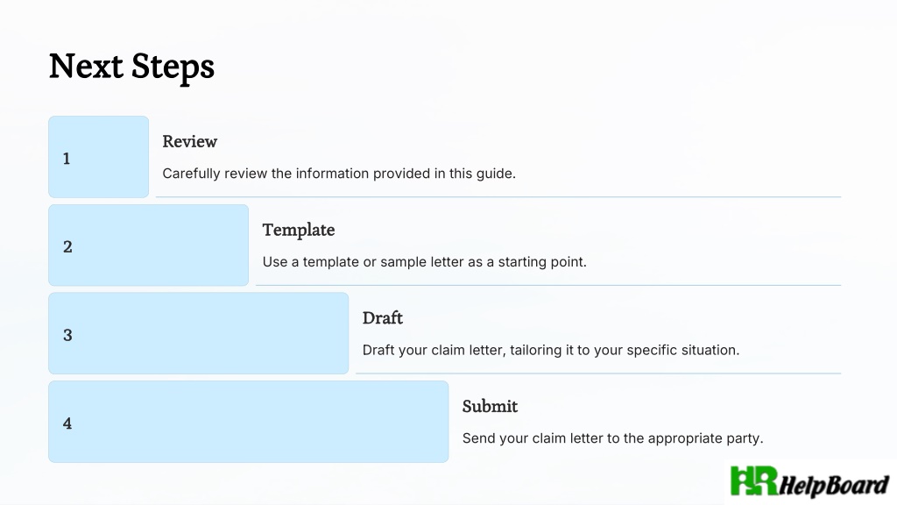Click the HelpBoard black text in logo
The image size is (897, 505).
point(834,485)
